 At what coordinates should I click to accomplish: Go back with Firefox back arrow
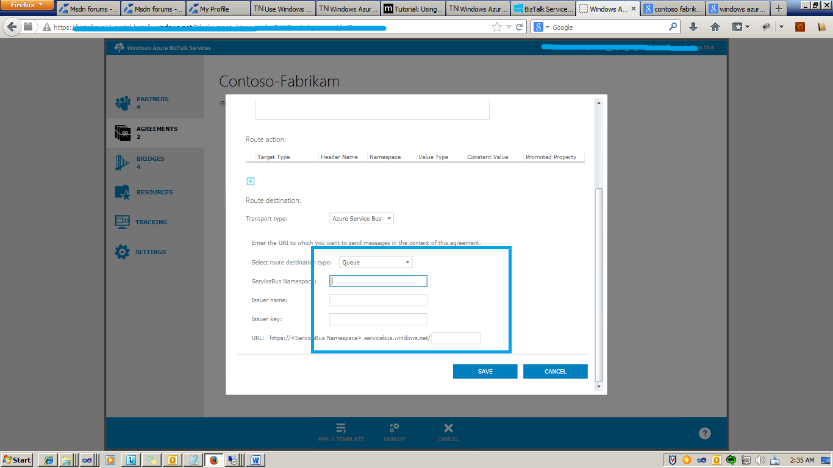[x=12, y=27]
